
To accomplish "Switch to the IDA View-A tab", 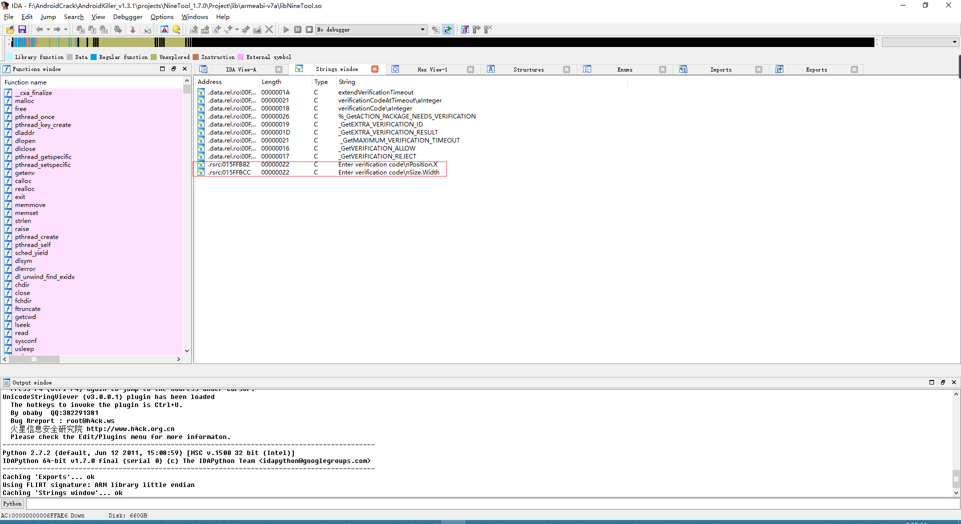I will click(x=241, y=69).
